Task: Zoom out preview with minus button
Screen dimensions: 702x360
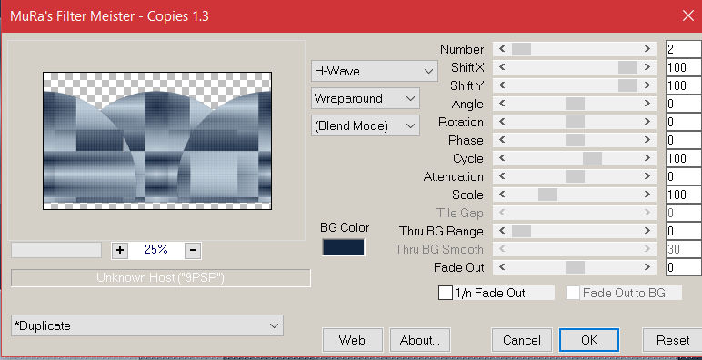Action: point(193,250)
